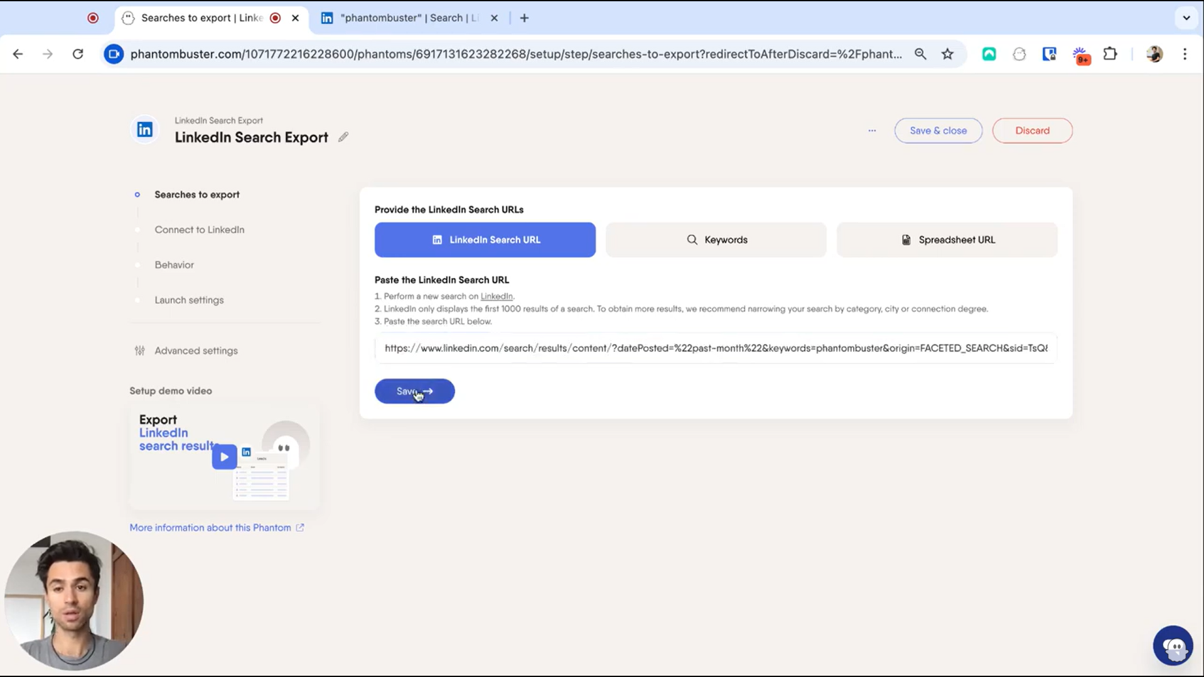Viewport: 1204px width, 677px height.
Task: Open the Chrome three-dot browser menu
Action: (x=1185, y=54)
